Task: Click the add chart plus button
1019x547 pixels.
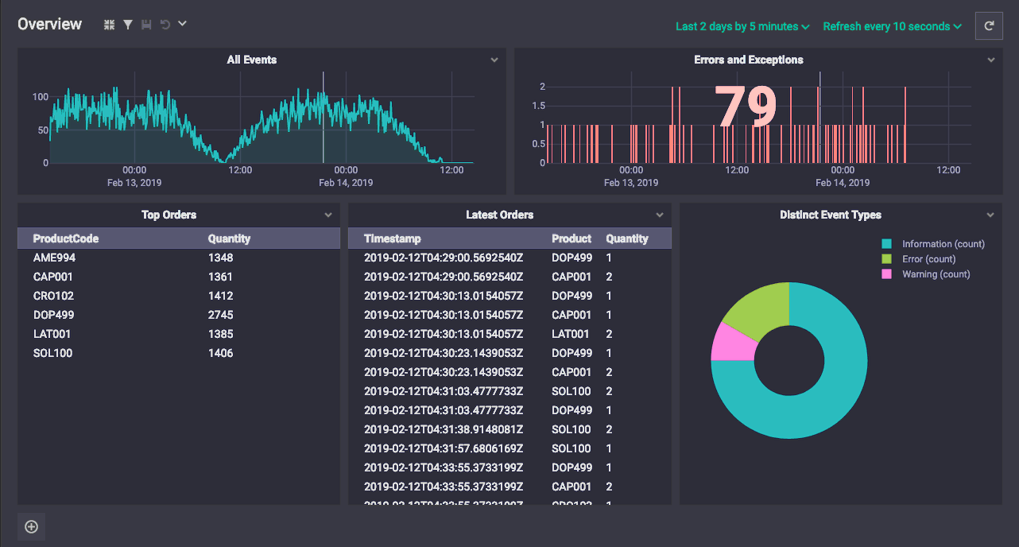Action: 32,526
